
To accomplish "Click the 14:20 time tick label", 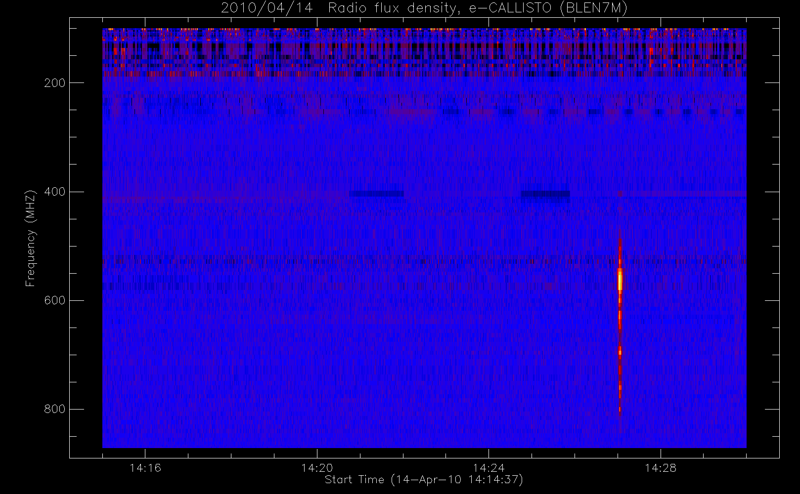I will coord(317,467).
